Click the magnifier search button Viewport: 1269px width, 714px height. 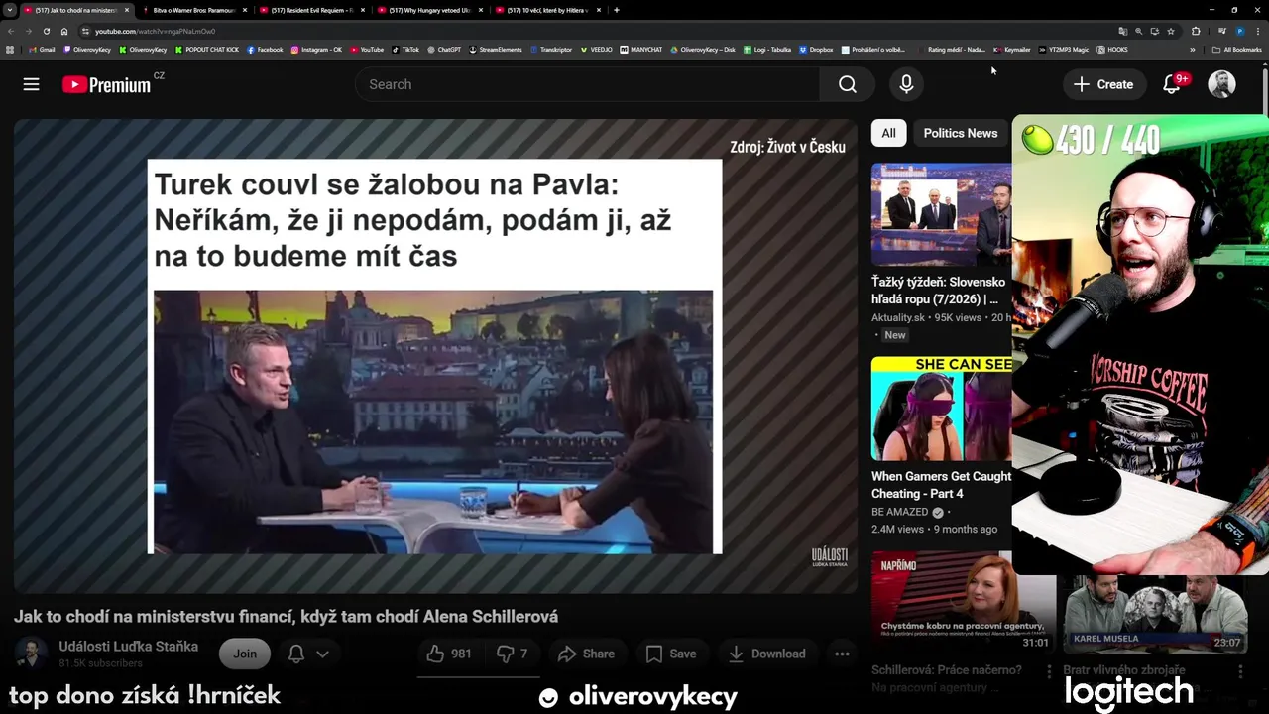tap(848, 84)
